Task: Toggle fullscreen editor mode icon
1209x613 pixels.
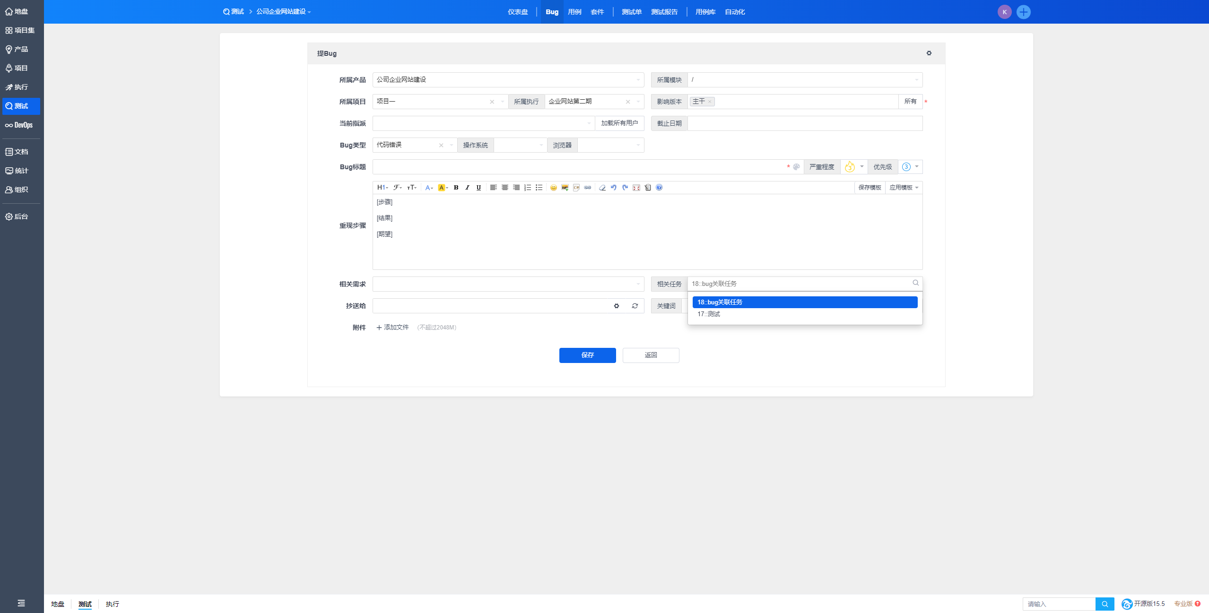Action: coord(636,188)
